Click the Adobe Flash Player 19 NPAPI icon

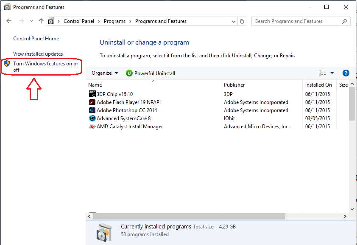click(x=92, y=102)
